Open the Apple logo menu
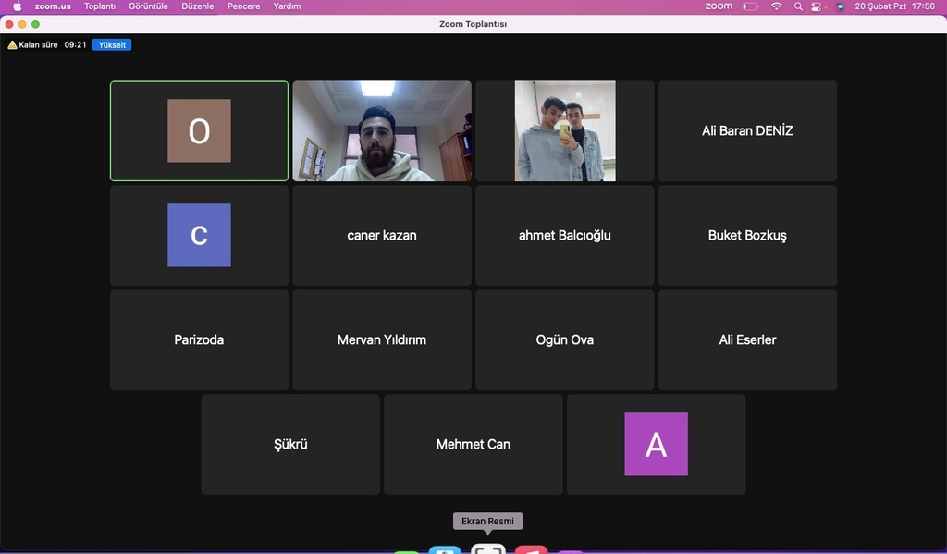The image size is (947, 554). pos(17,6)
